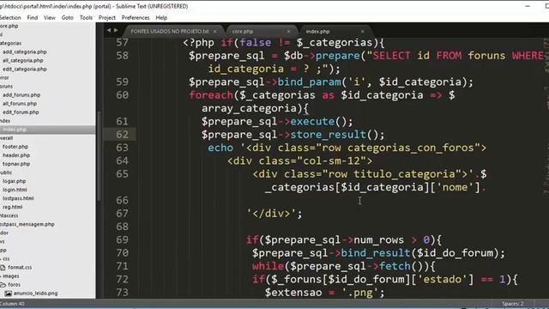Click line number 69 in the gutter
Viewport: 549px width, 309px height.
(122, 240)
